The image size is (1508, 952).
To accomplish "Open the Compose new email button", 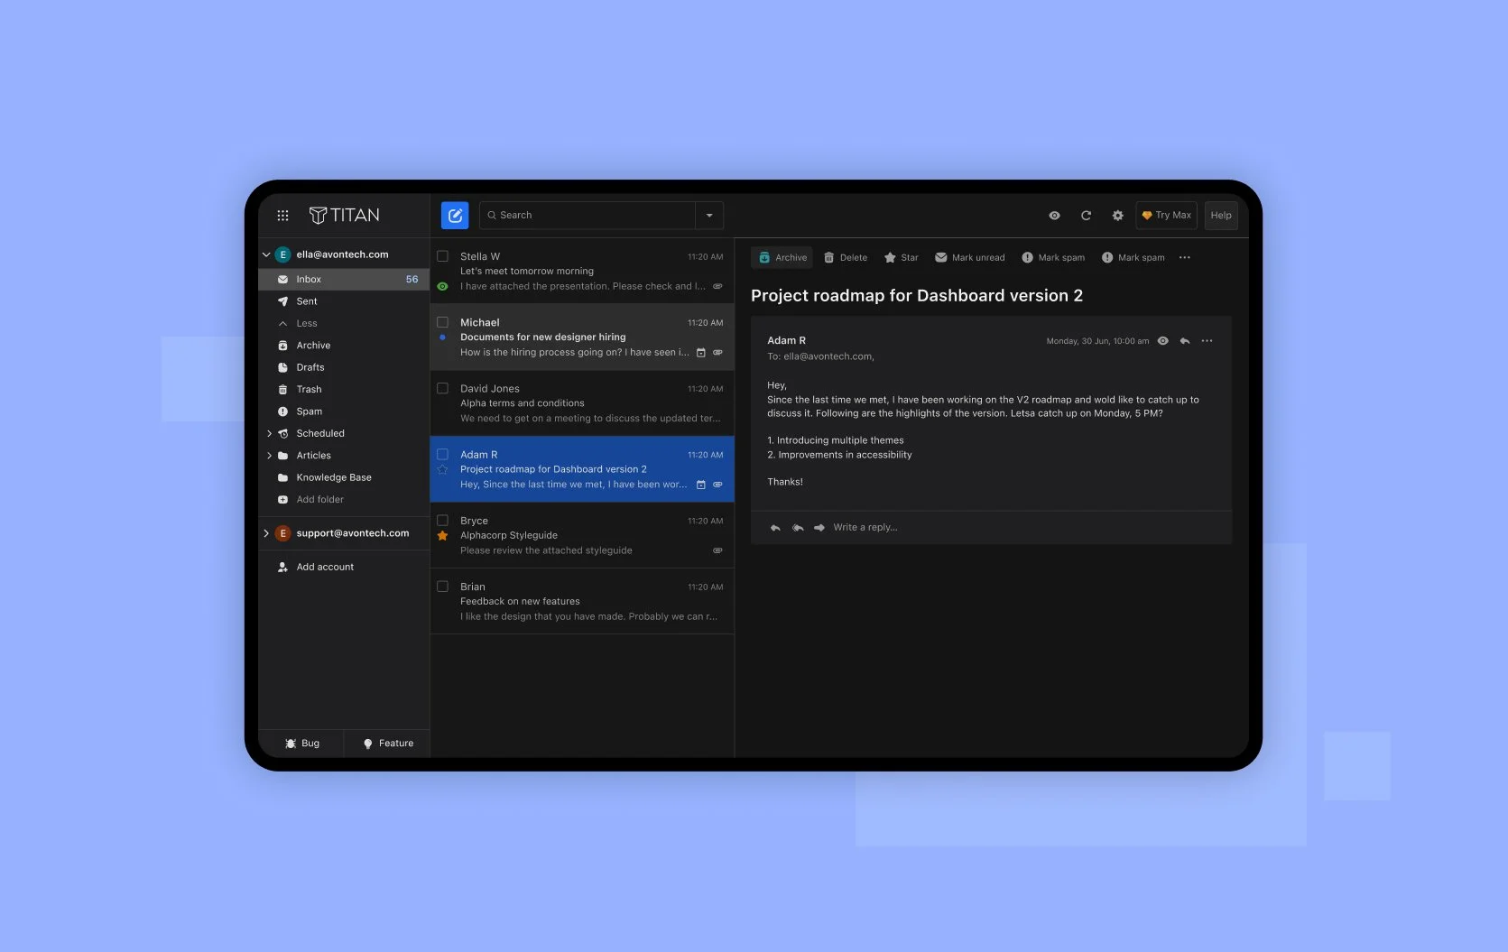I will point(455,215).
